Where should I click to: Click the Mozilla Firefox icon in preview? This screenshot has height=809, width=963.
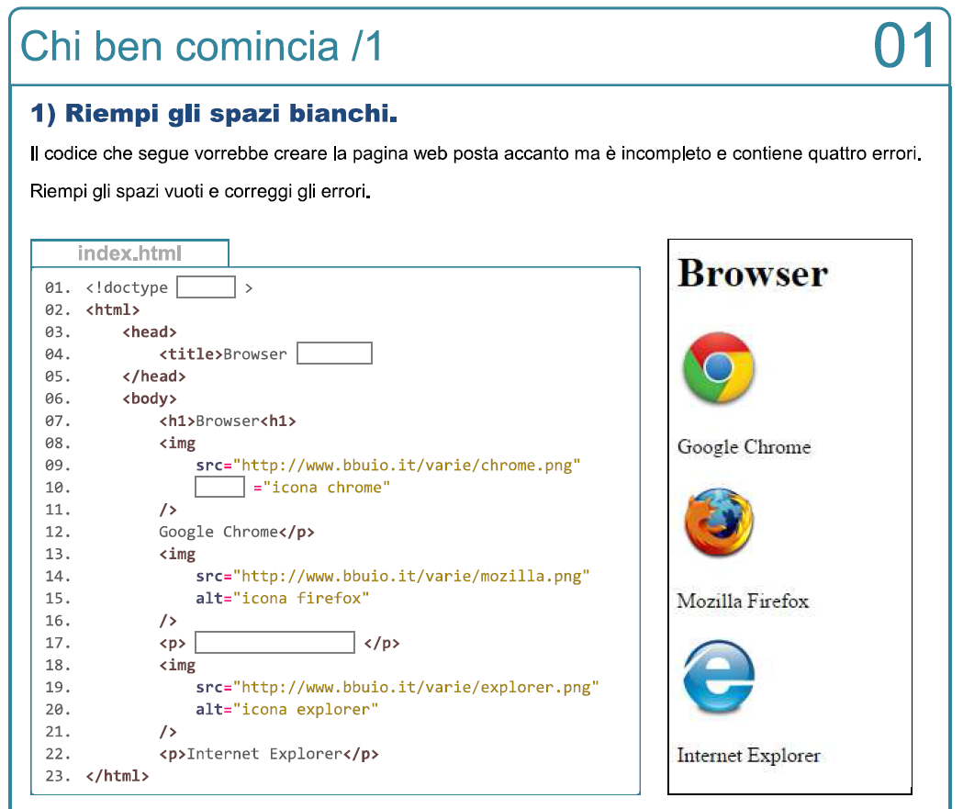click(719, 522)
